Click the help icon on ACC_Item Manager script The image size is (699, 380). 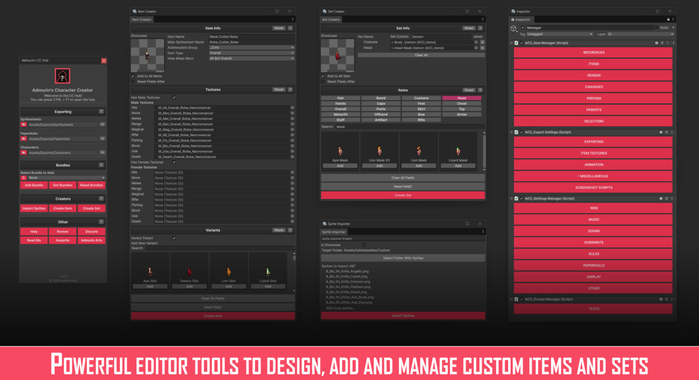click(x=656, y=42)
